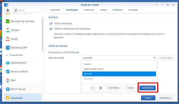Switch to the Cortafuegos tab
Image resolution: width=179 pixels, height=104 pixels.
coord(72,10)
